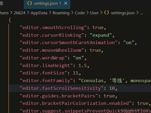Click the JSON braces icon in breadcrumb
The width and height of the screenshot is (151, 113).
coord(107,13)
